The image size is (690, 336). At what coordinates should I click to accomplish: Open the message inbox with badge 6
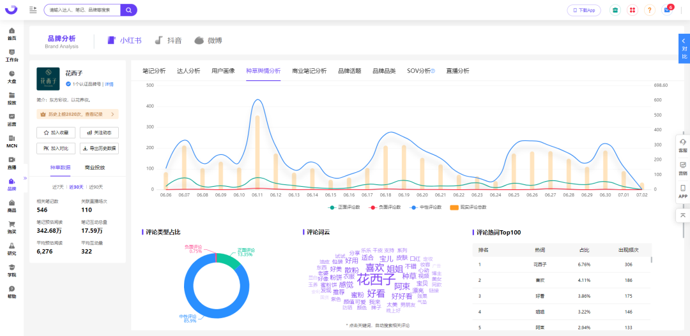pos(667,10)
